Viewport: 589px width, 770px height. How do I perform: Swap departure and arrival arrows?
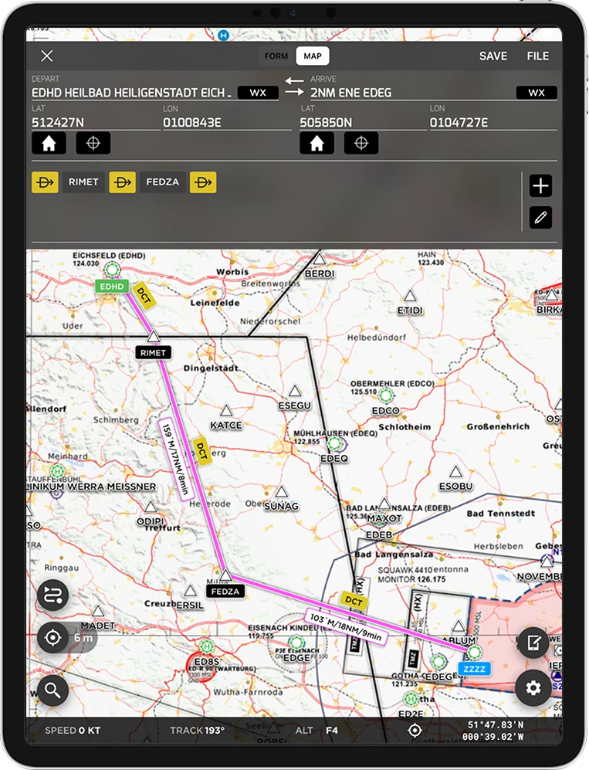click(x=295, y=86)
